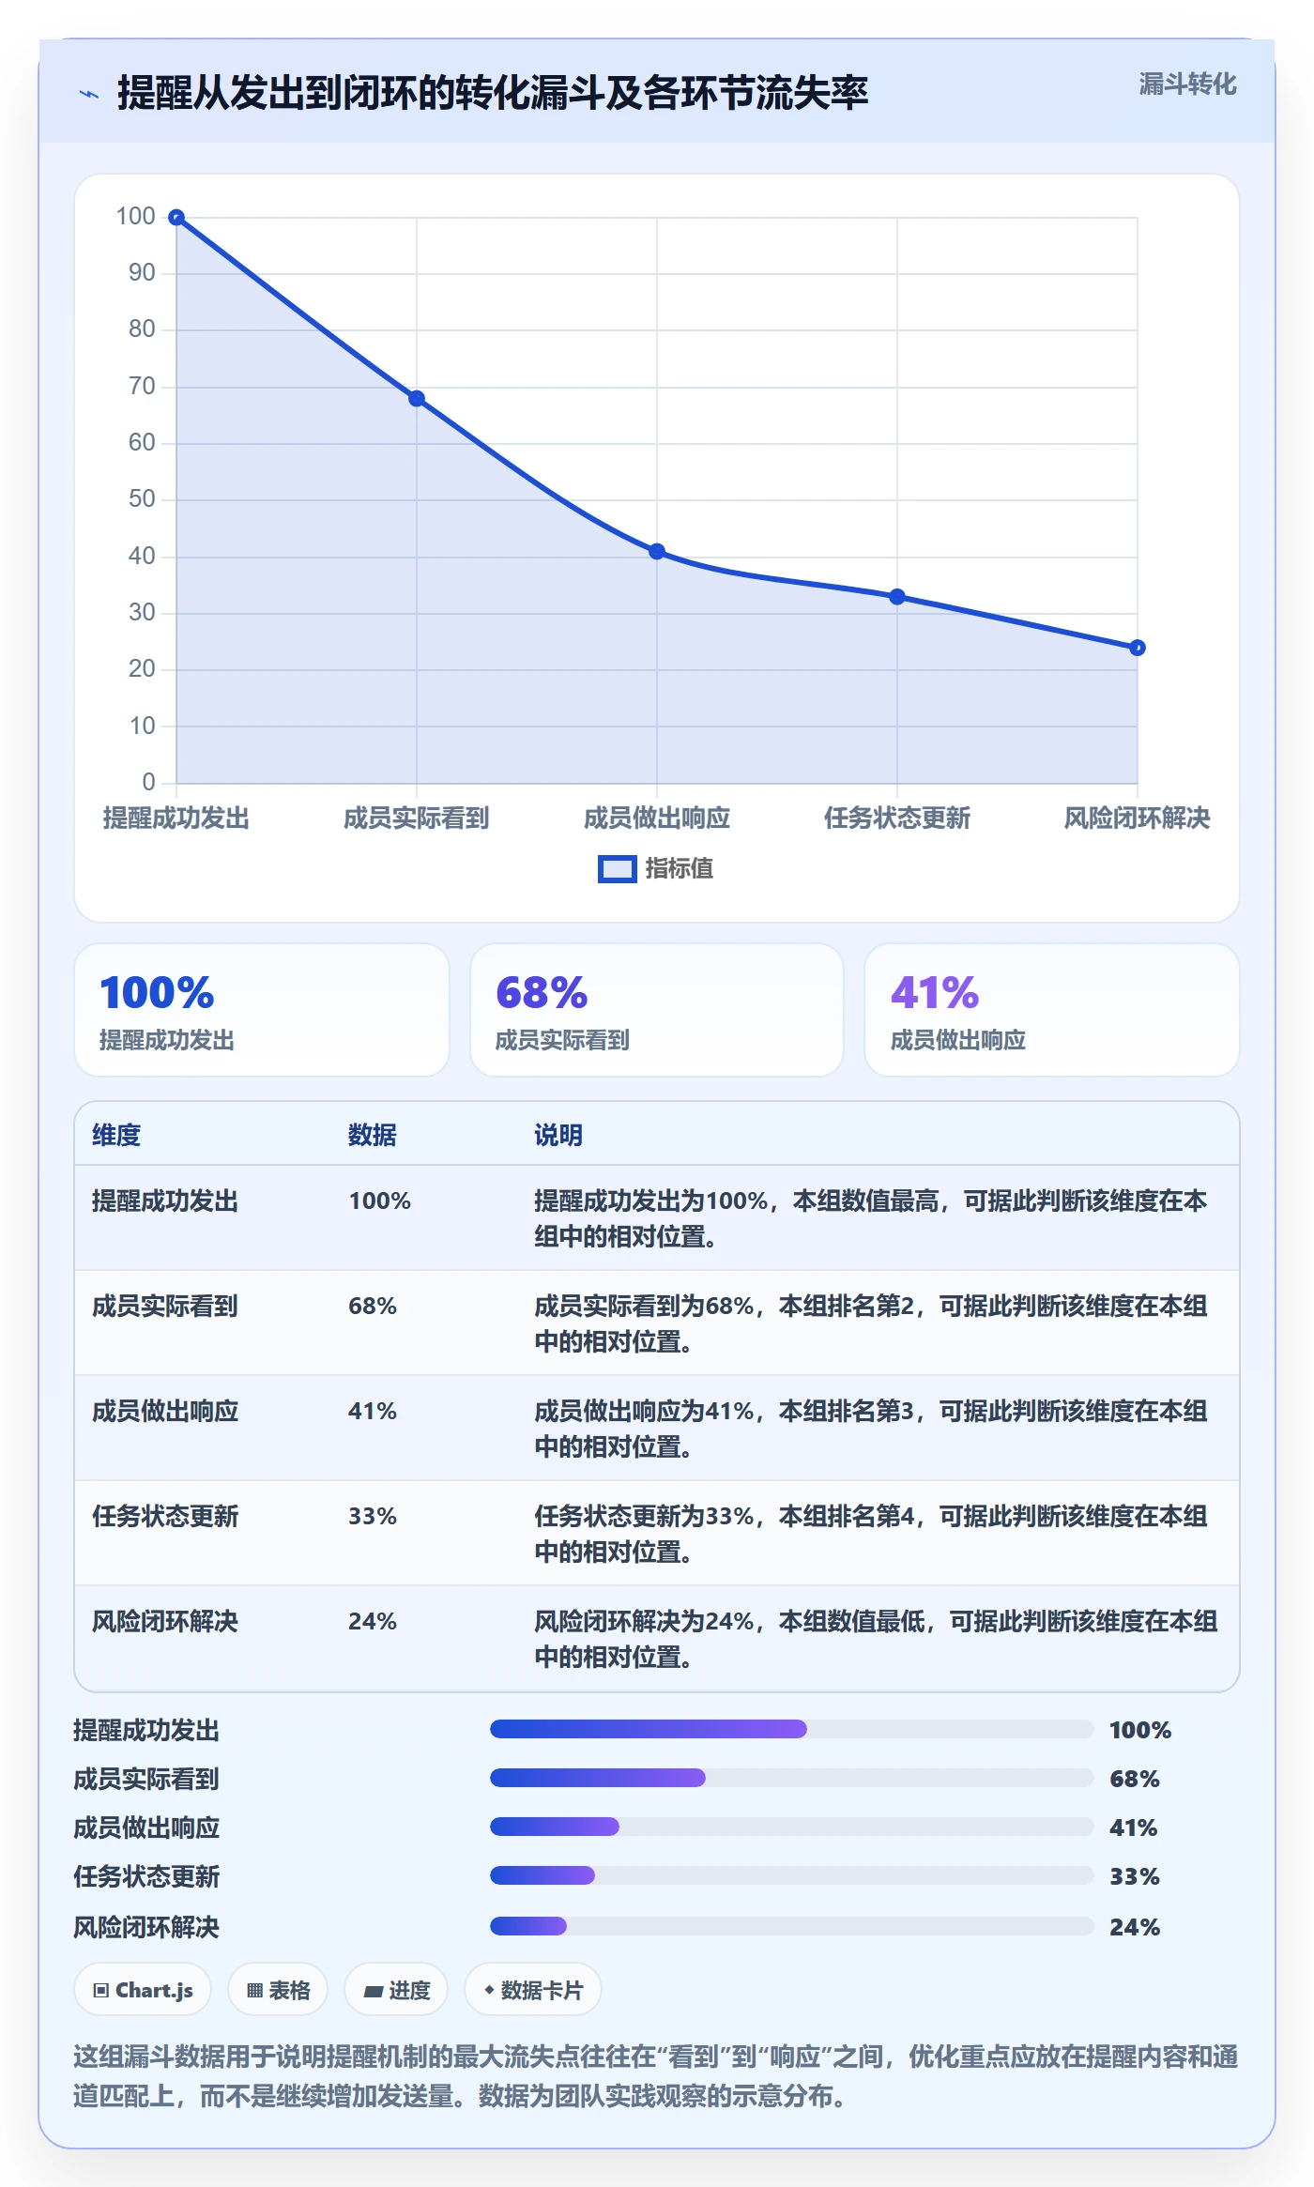
Task: Click the 数据 column header
Action: click(x=373, y=1135)
